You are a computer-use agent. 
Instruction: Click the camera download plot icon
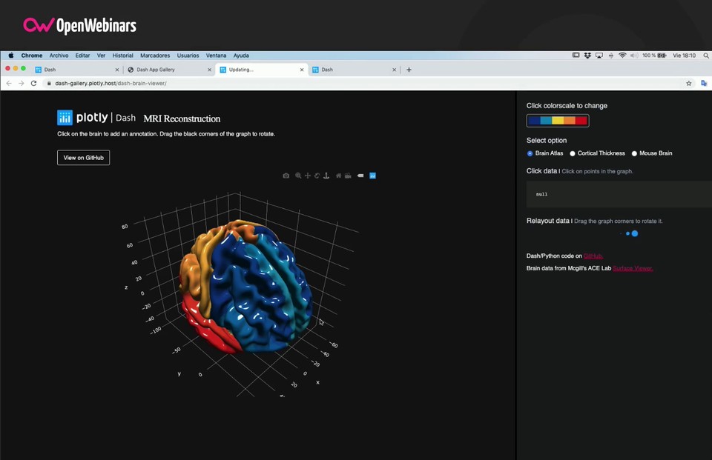click(286, 176)
